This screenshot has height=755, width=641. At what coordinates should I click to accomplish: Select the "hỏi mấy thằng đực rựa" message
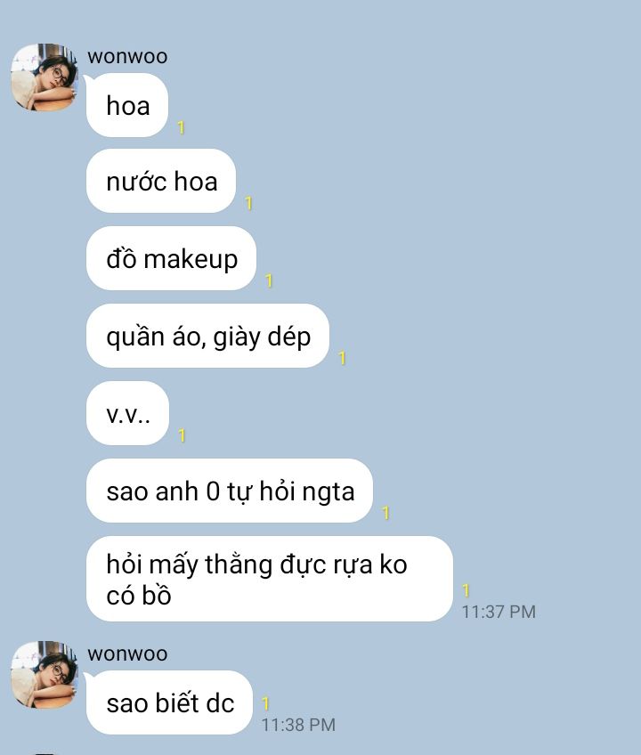pos(270,579)
